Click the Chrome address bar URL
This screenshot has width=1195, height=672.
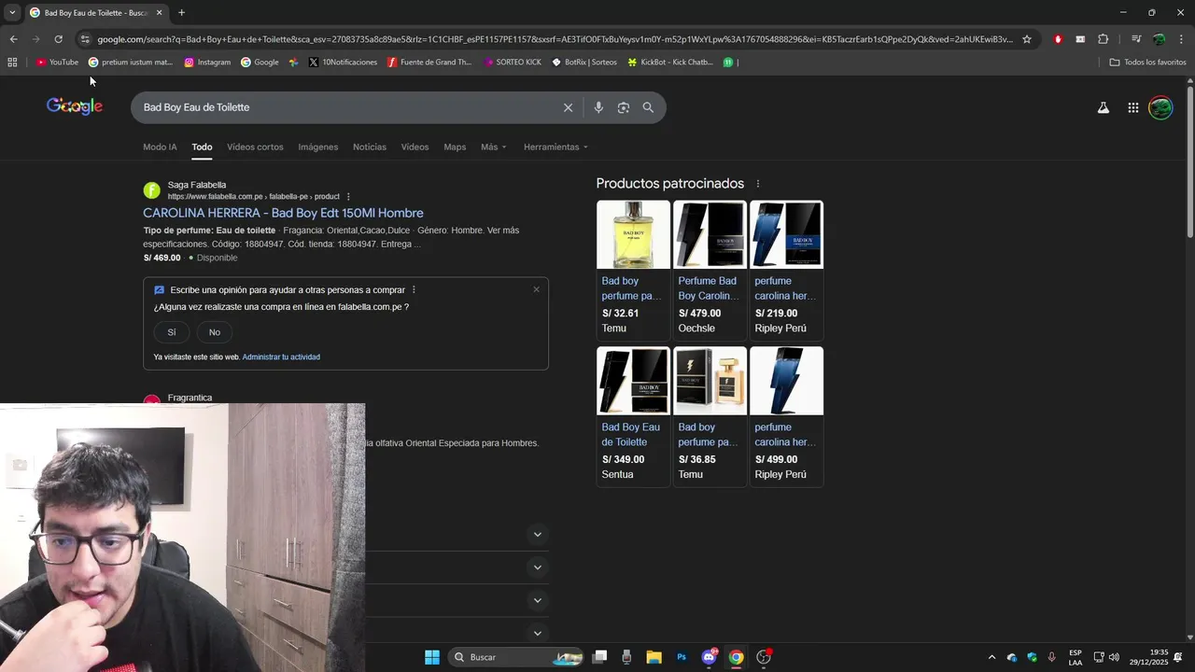pos(555,39)
